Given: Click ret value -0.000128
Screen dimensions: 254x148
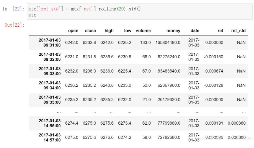Looking at the screenshot, I should pyautogui.click(x=214, y=85).
